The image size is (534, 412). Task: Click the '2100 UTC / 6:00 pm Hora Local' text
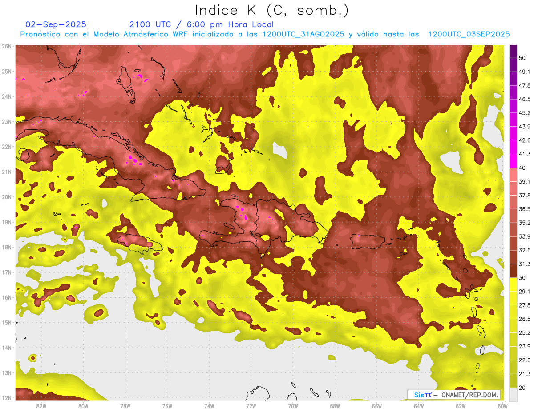point(202,24)
